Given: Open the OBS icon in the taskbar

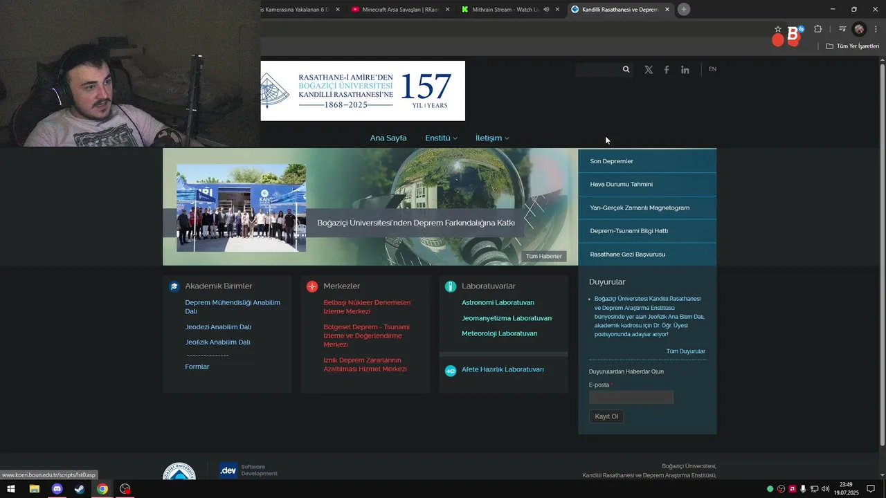Looking at the screenshot, I should click(x=125, y=489).
